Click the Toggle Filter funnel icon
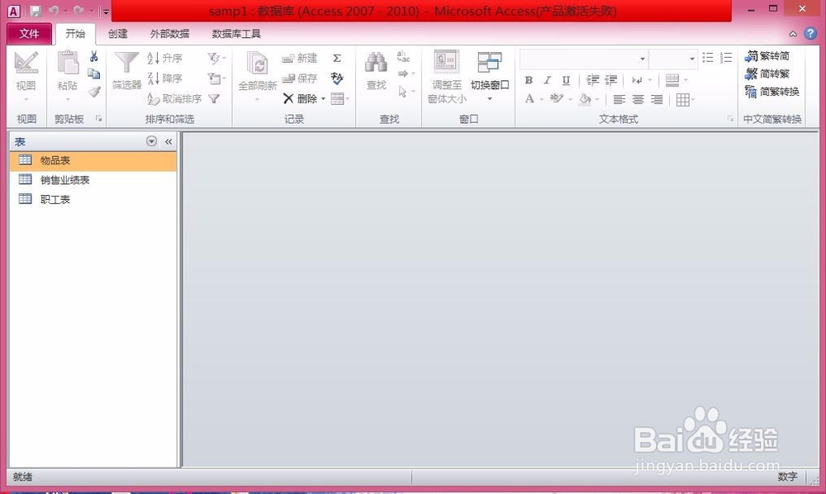The image size is (826, 494). pos(214,98)
